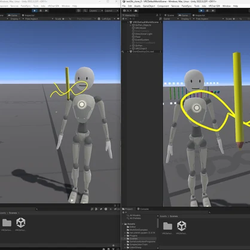Select All Prefabs search filter
Image resolution: width=250 pixels, height=250 pixels.
click(134, 218)
